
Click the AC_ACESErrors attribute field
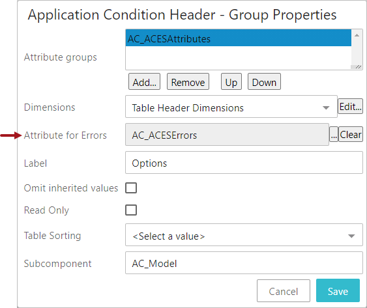pos(227,135)
